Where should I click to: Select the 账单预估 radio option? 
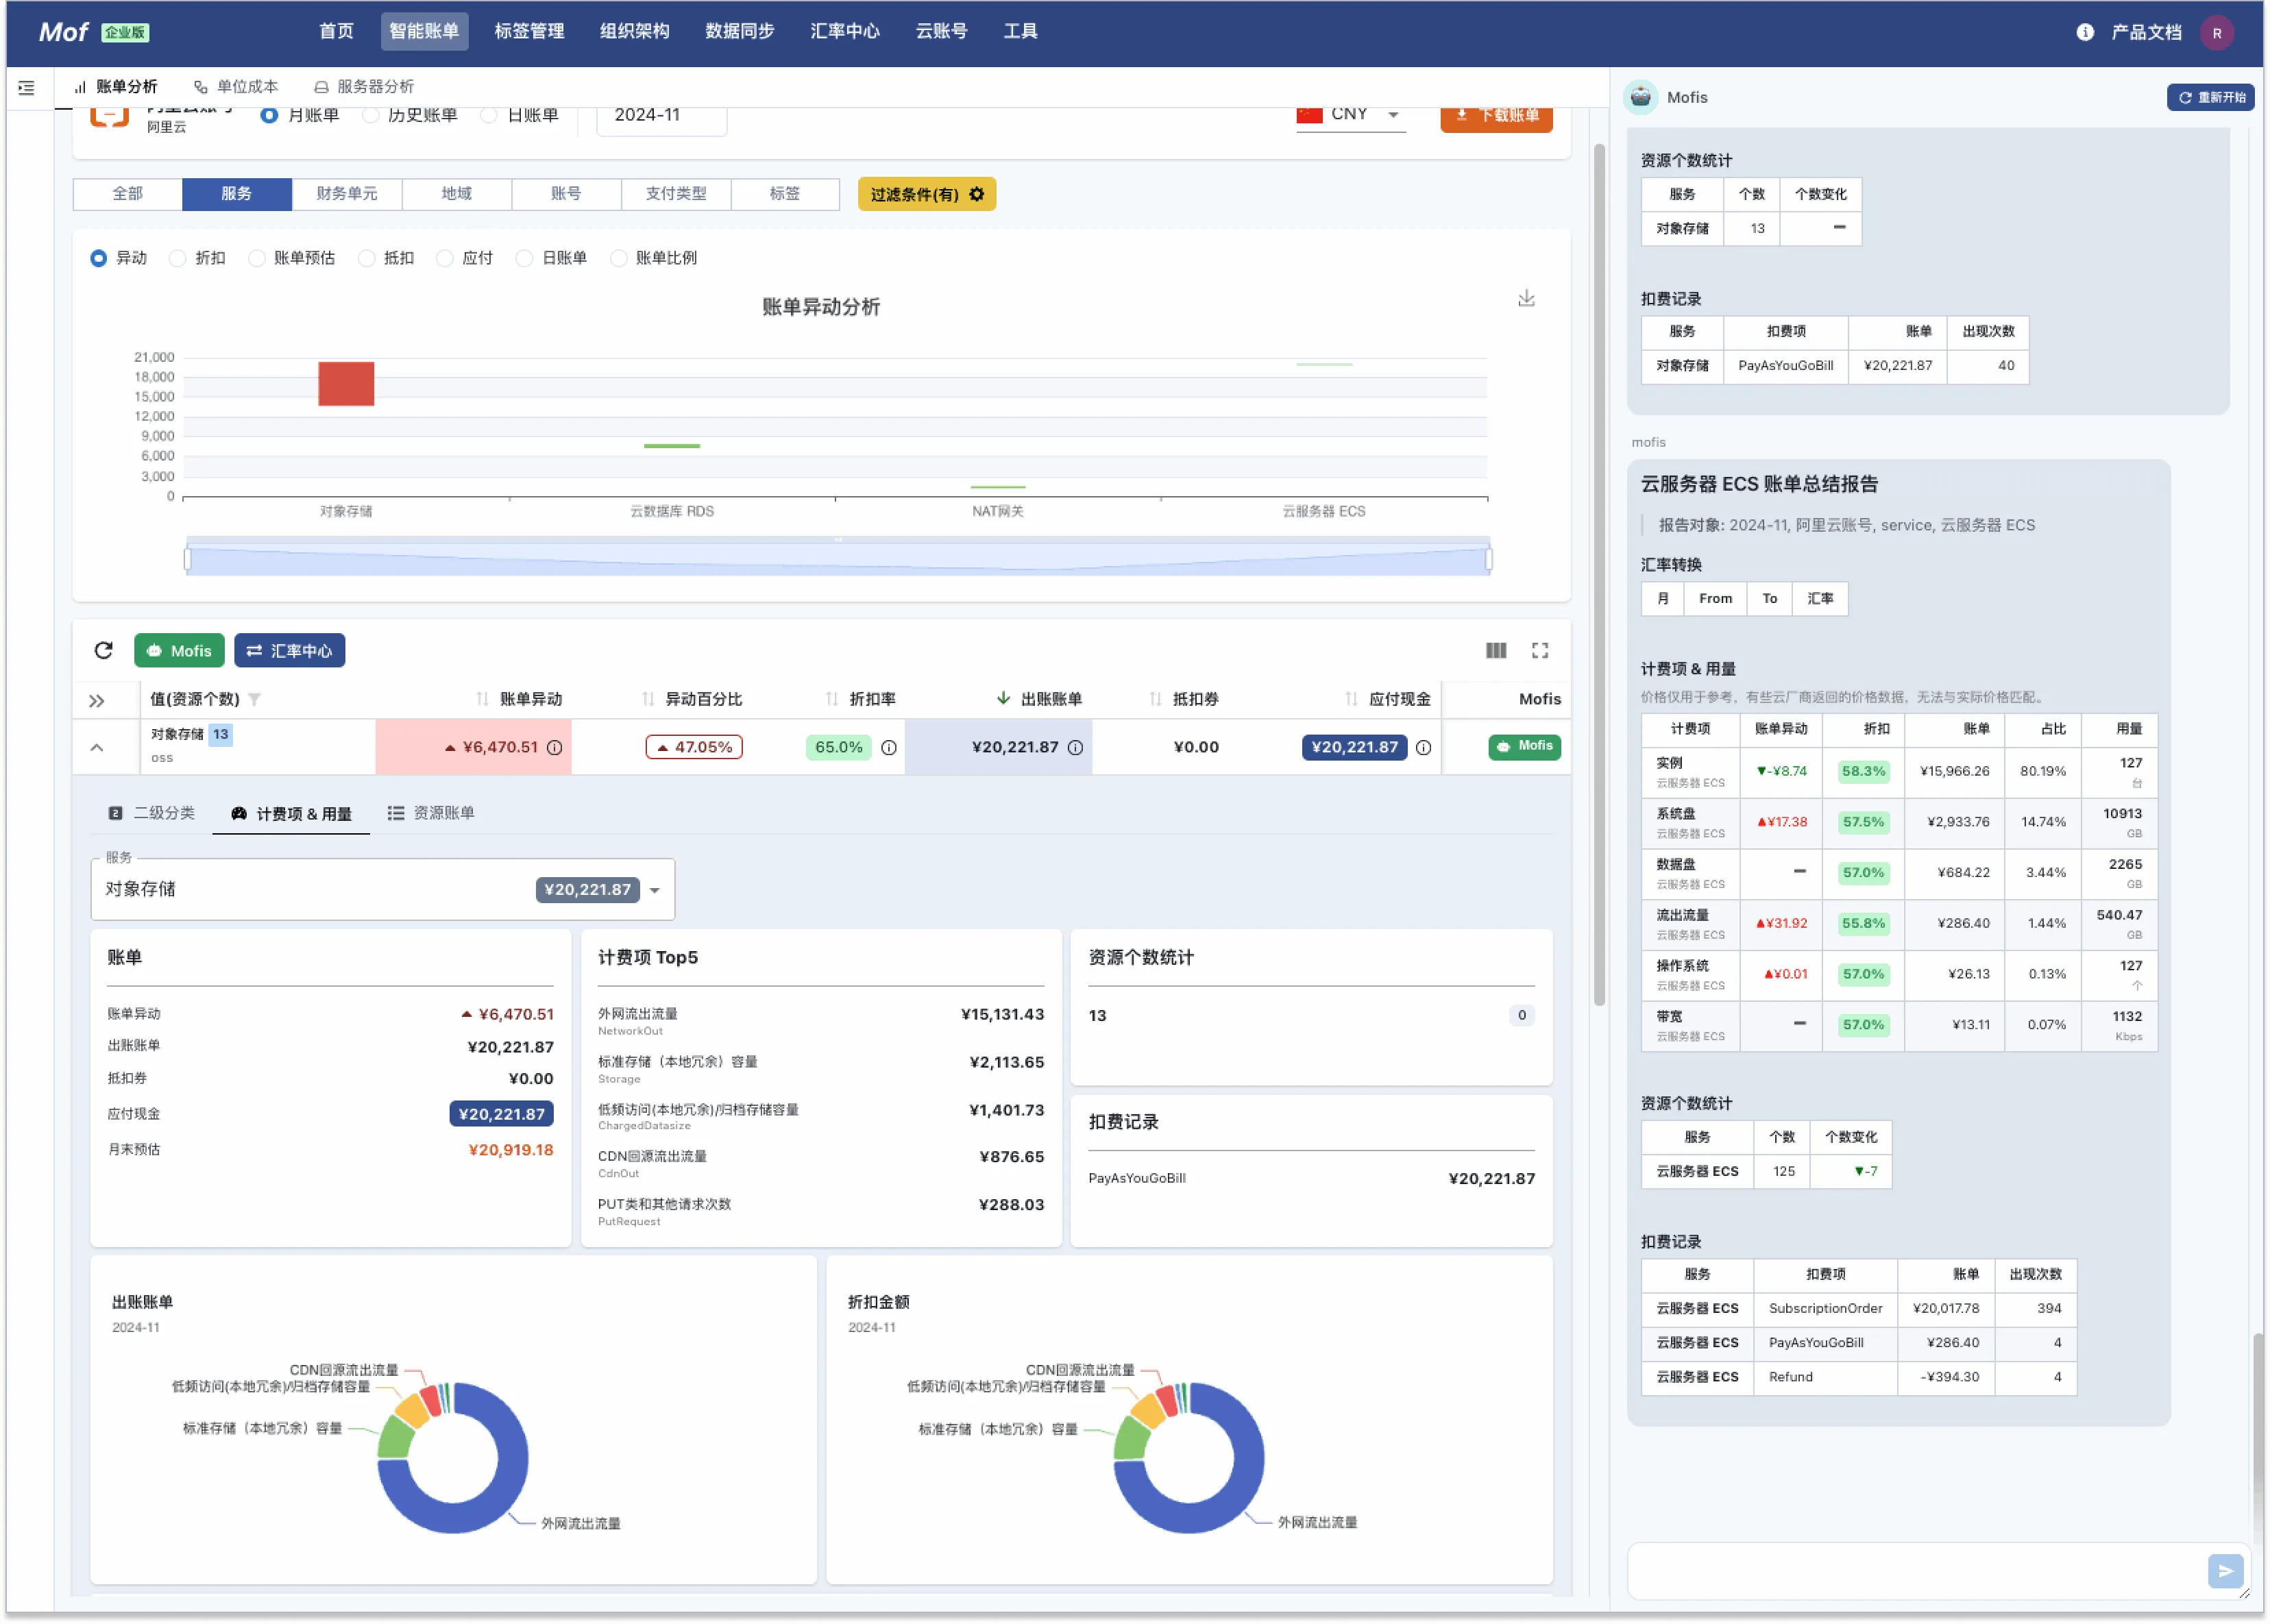click(x=292, y=258)
